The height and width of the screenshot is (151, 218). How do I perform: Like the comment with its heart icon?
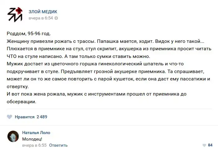click(204, 145)
